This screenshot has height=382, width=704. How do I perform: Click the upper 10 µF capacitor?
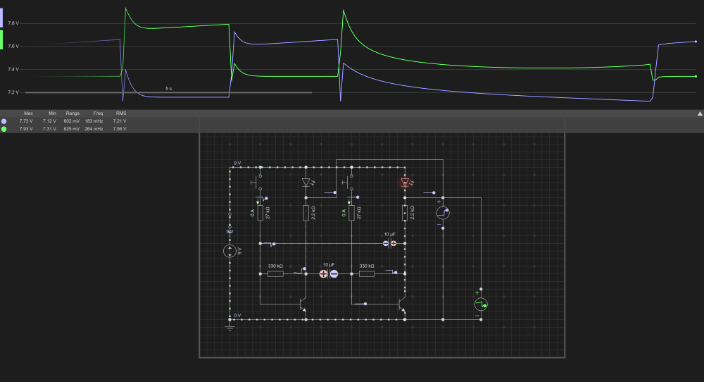(390, 243)
